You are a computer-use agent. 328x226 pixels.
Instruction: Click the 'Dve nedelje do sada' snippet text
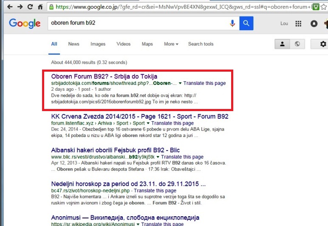click(124, 99)
